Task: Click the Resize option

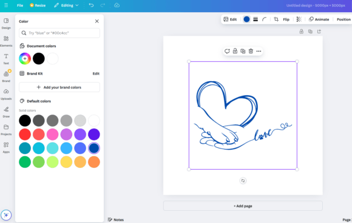Action: [x=38, y=5]
